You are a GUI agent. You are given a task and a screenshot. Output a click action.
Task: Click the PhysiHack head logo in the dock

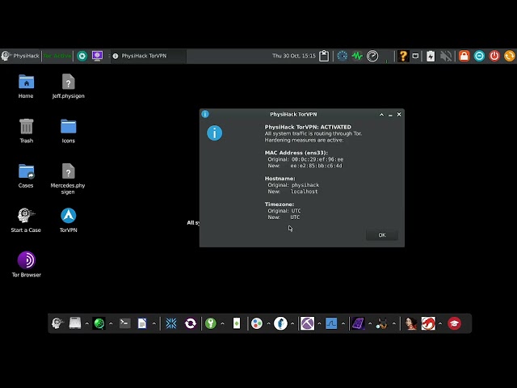pyautogui.click(x=57, y=323)
